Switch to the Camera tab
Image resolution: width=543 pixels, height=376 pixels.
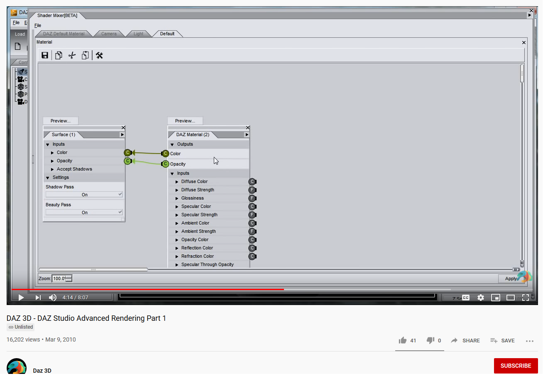(109, 34)
